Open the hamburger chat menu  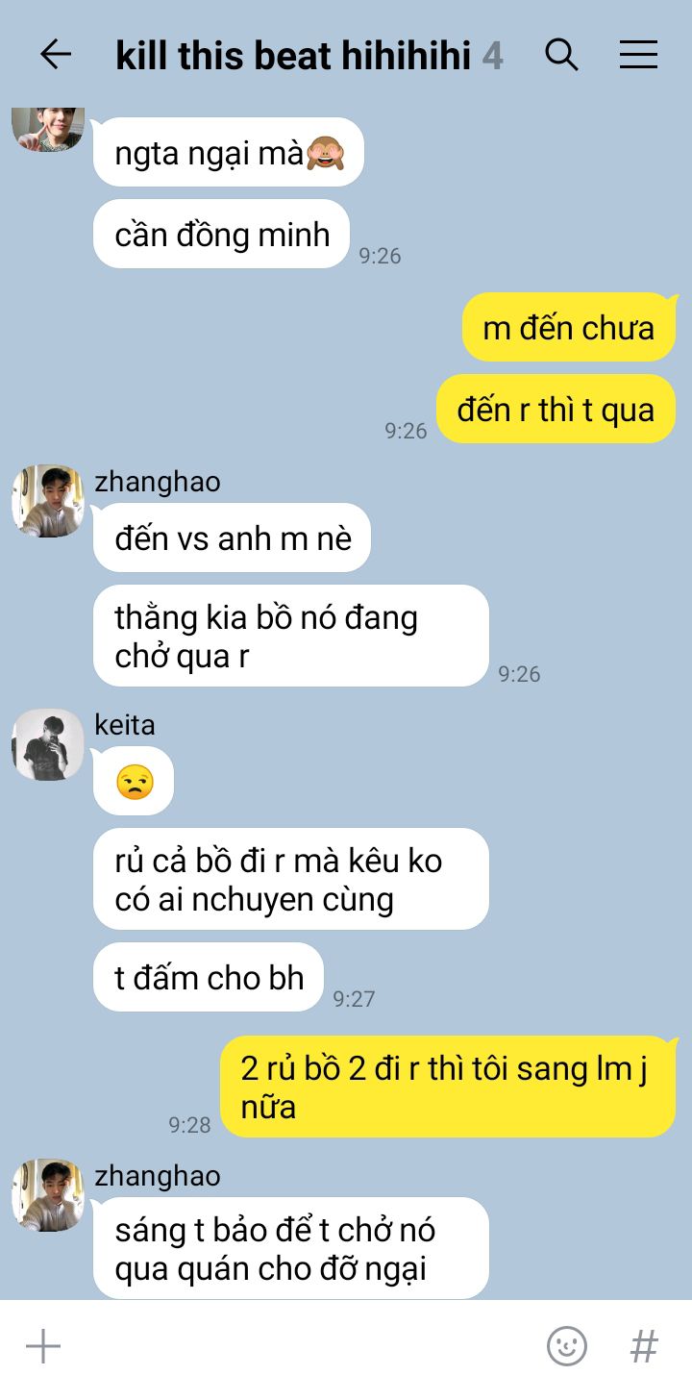point(638,55)
